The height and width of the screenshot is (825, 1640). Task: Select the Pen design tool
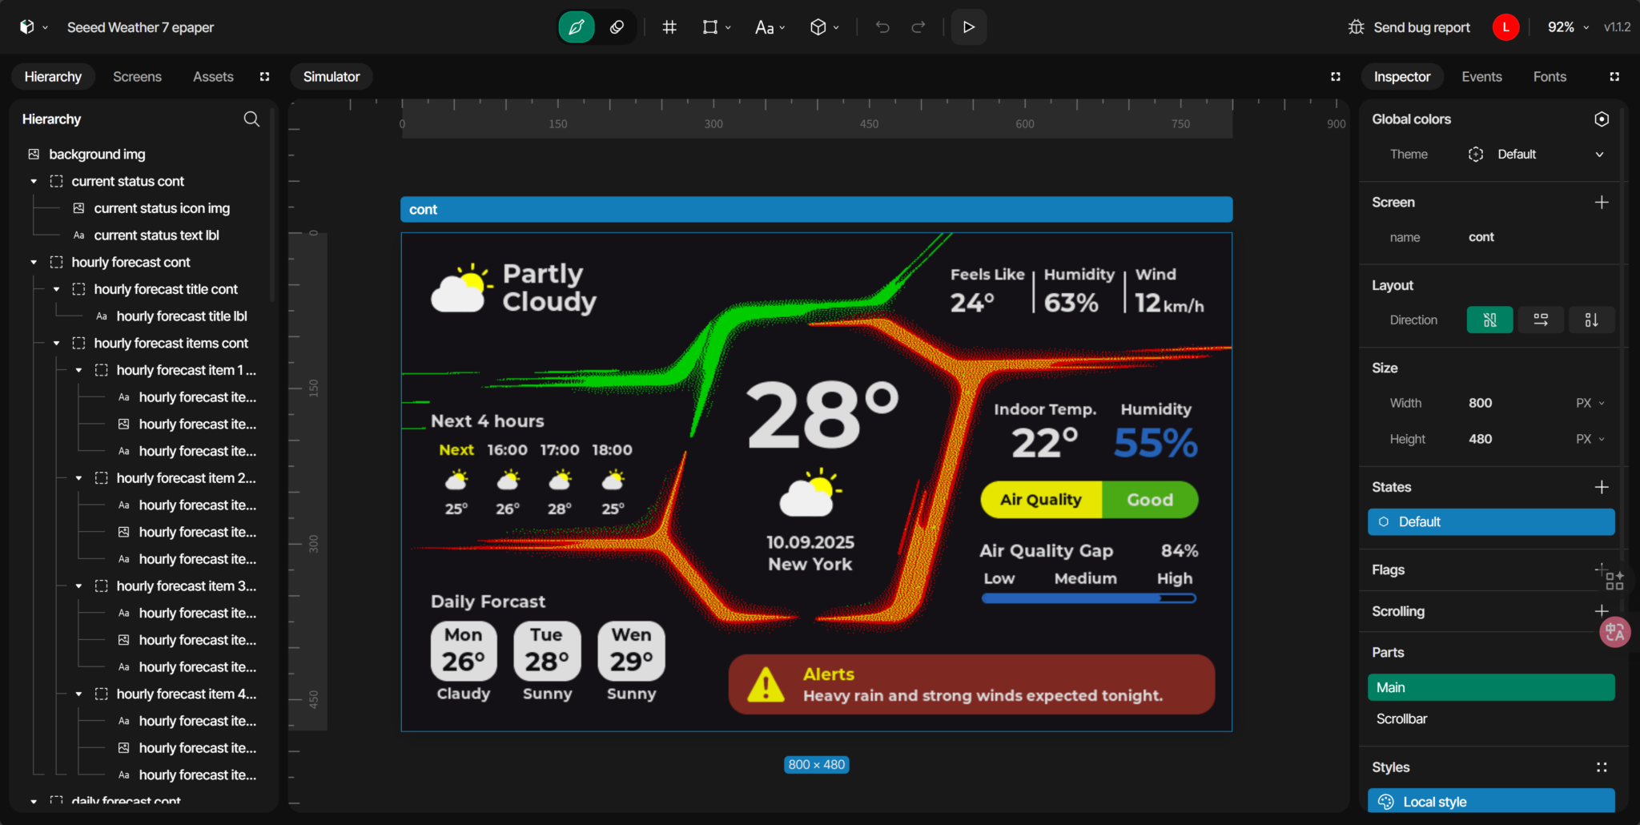pyautogui.click(x=576, y=26)
